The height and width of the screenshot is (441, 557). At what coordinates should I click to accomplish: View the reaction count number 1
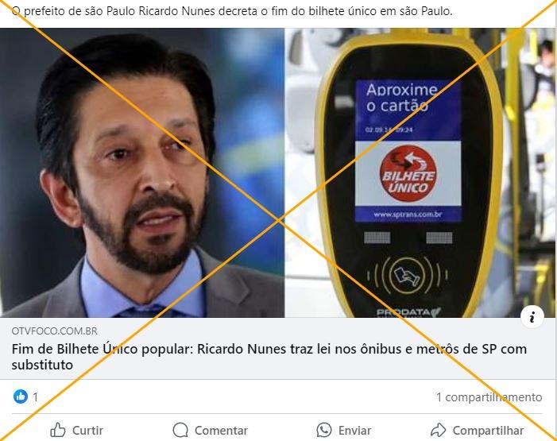tap(35, 397)
